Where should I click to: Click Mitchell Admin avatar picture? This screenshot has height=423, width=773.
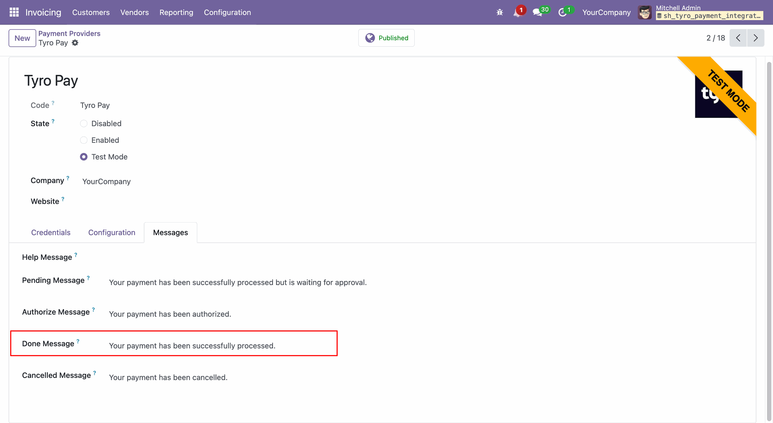coord(645,12)
